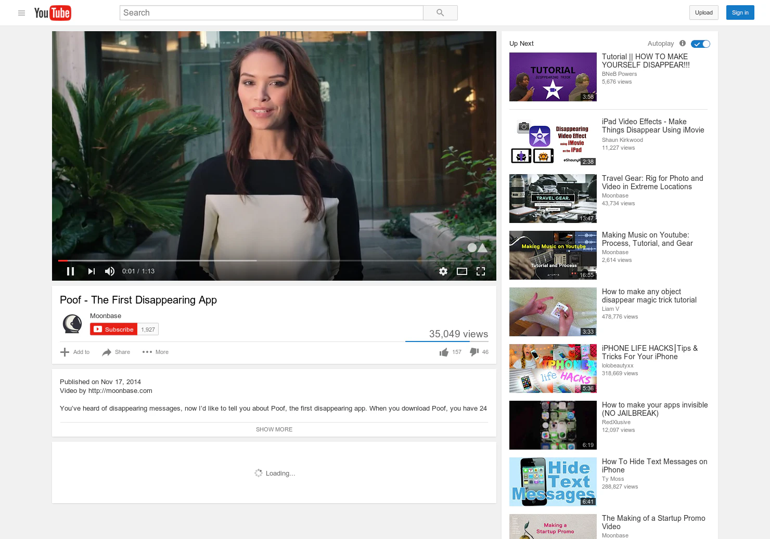Click the video title Poof heading

pyautogui.click(x=138, y=300)
